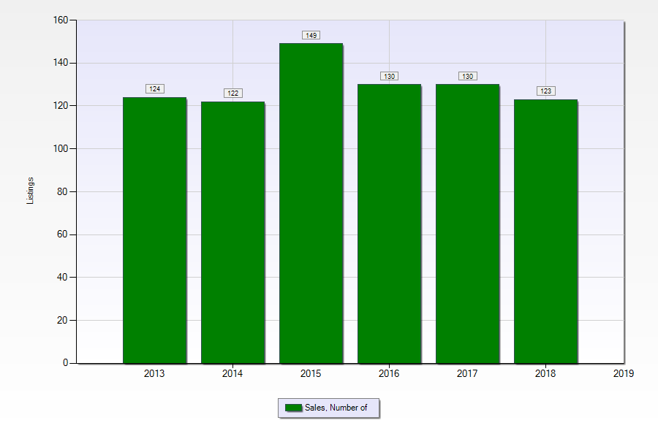Click the 20 y-axis label

62,320
